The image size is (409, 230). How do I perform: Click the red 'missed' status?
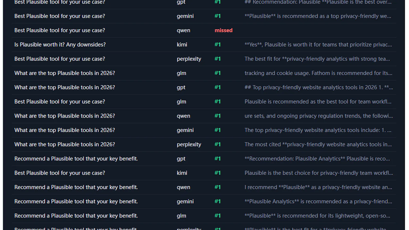click(223, 30)
